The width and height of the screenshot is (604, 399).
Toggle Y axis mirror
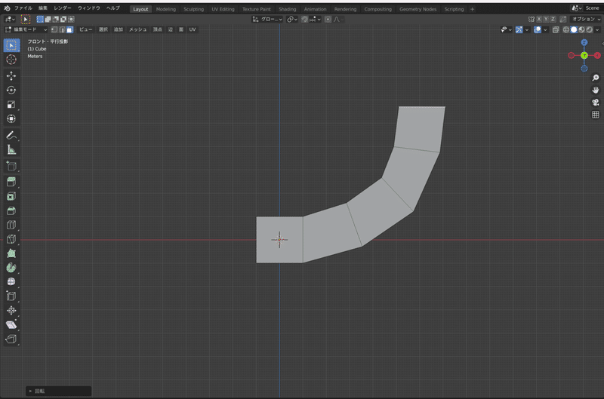pyautogui.click(x=546, y=20)
